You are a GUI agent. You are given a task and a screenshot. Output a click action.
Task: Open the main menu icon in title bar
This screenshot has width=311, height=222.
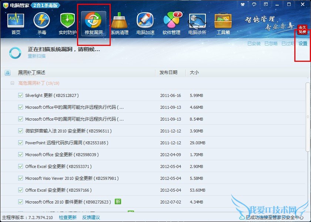click(266, 4)
